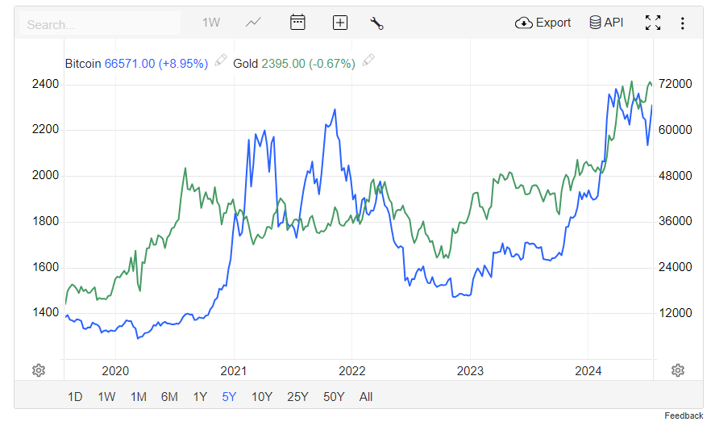This screenshot has width=711, height=426.
Task: Click the 48000 right axis label
Action: [676, 176]
